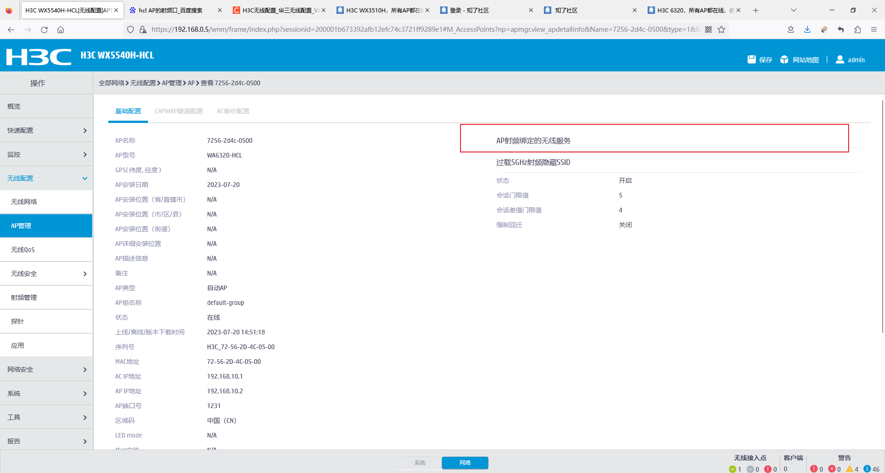The image size is (885, 473).
Task: Click the AP管理 breadcrumb link
Action: [172, 83]
